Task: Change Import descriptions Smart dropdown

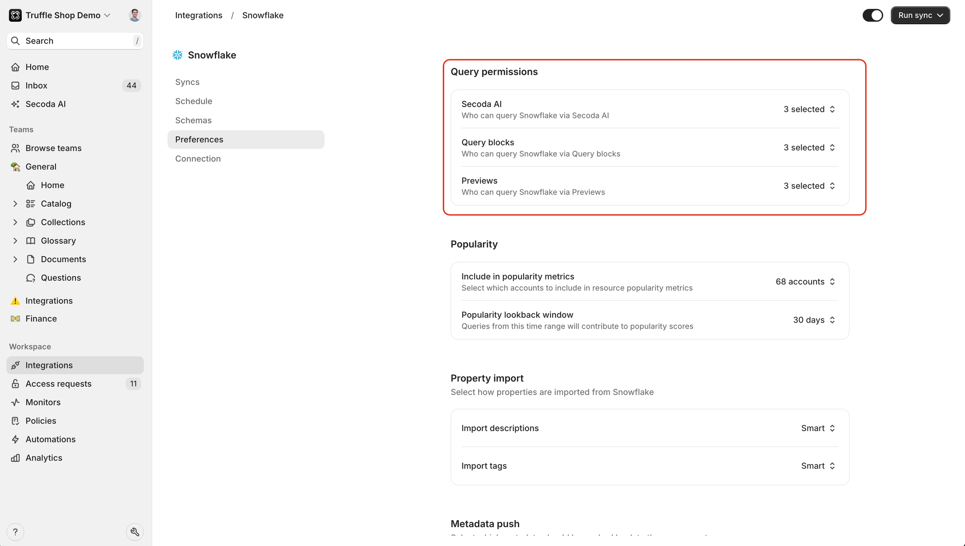Action: pyautogui.click(x=818, y=428)
